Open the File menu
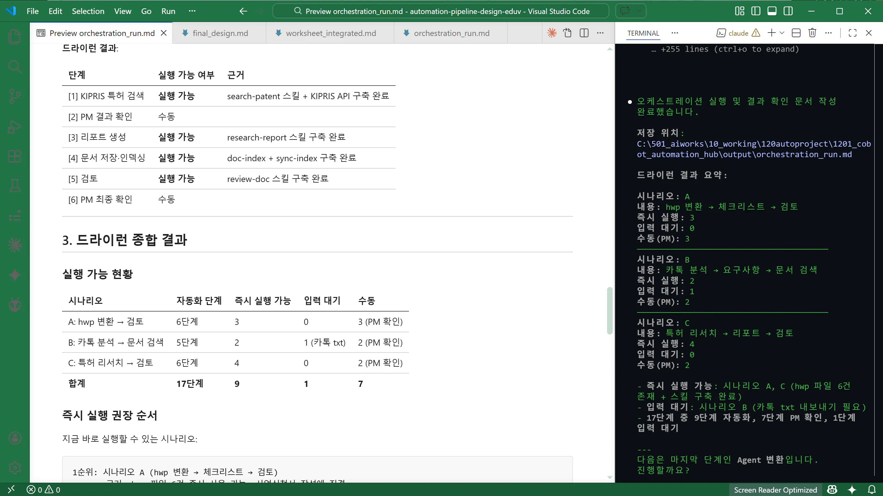 33,11
